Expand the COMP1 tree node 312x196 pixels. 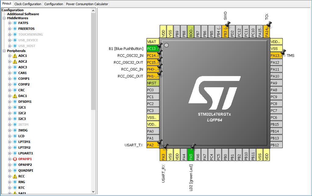click(x=9, y=79)
